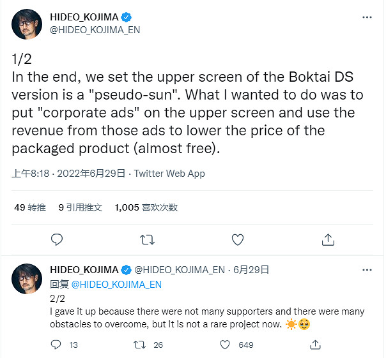Reply to the main 1/2 tweet
The image size is (386, 358).
(57, 239)
